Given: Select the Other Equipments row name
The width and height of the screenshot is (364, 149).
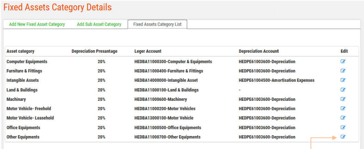Looking at the screenshot, I should coord(23,137).
